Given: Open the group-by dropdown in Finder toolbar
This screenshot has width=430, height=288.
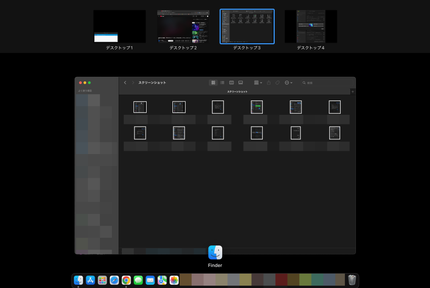Looking at the screenshot, I should click(258, 83).
